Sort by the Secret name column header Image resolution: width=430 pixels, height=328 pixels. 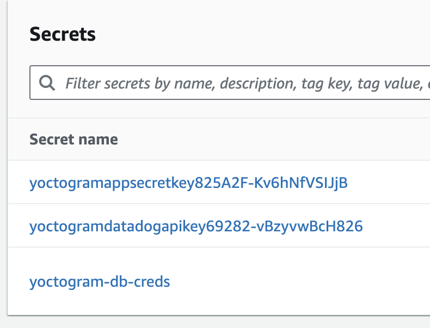pyautogui.click(x=73, y=140)
